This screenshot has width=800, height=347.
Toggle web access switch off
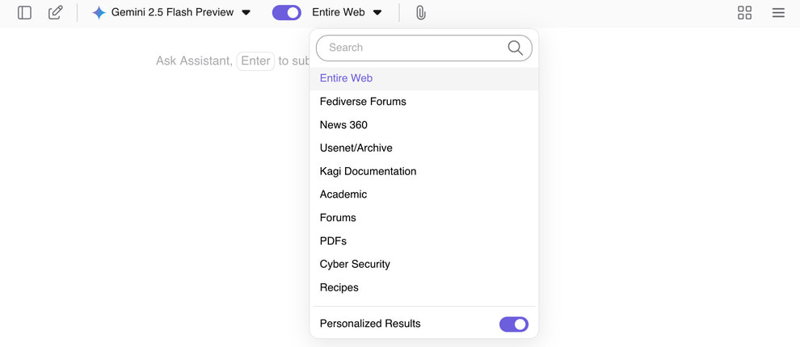point(287,13)
